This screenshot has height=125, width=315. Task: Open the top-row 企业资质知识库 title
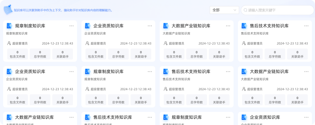point(108,26)
